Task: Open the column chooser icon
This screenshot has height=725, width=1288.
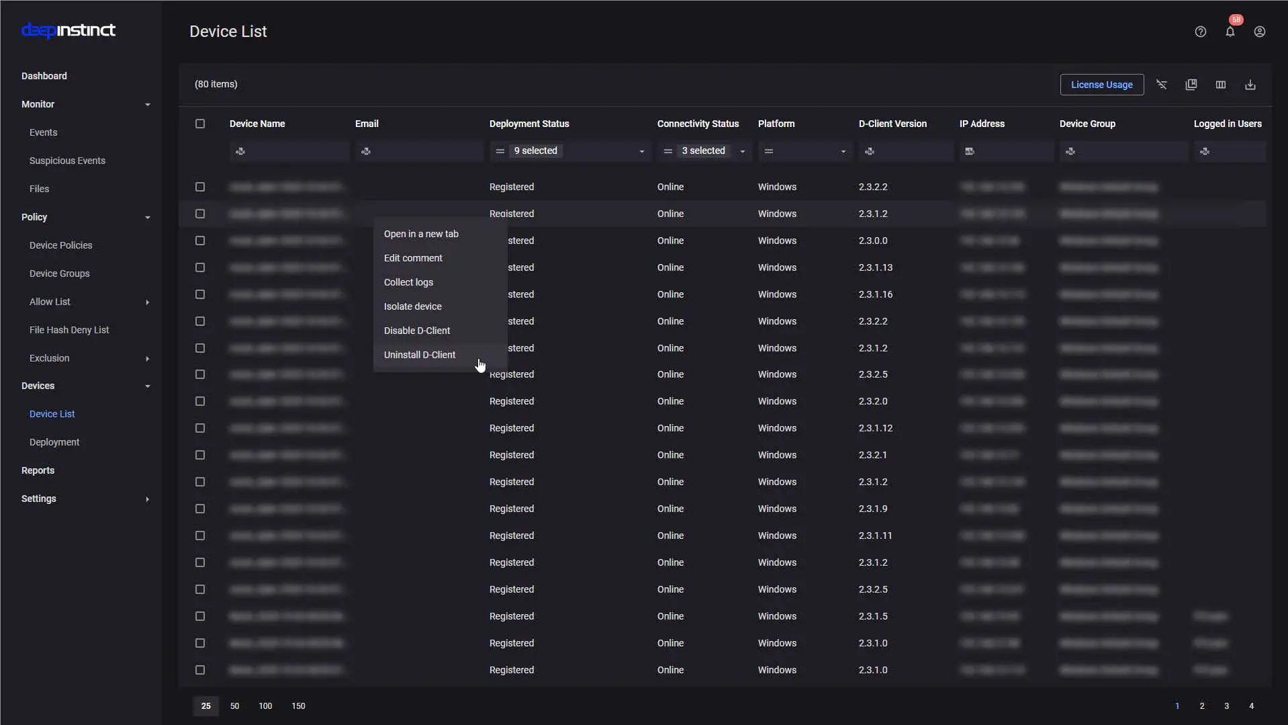Action: [1221, 85]
